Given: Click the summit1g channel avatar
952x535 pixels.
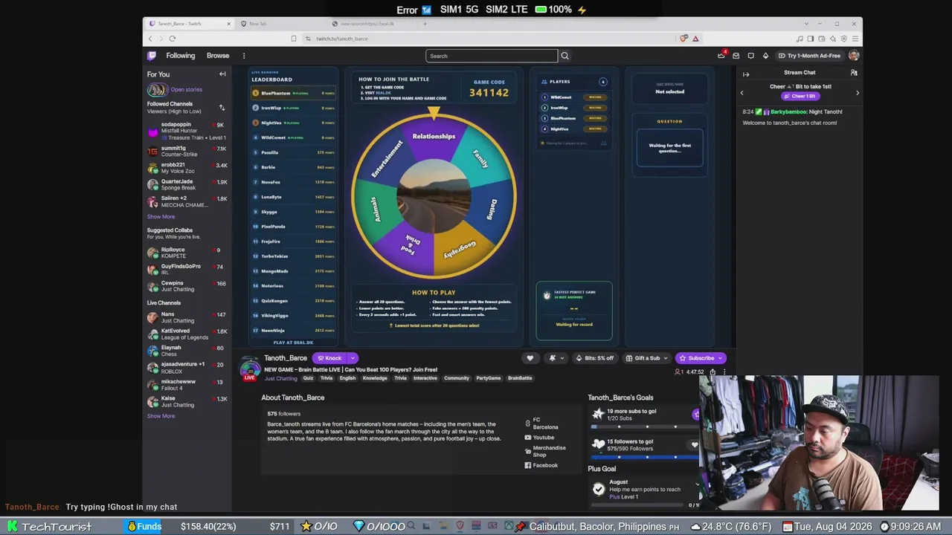Looking at the screenshot, I should pos(152,151).
